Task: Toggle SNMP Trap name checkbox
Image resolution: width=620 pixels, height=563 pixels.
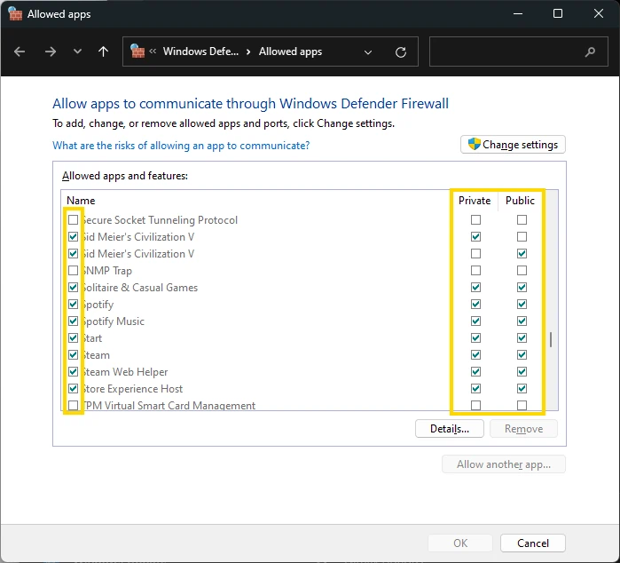Action: pos(73,271)
